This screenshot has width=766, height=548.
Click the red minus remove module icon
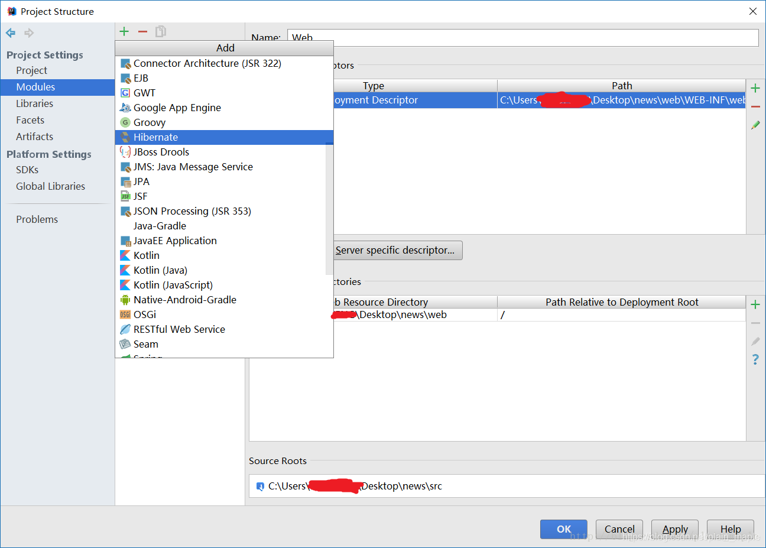tap(142, 31)
